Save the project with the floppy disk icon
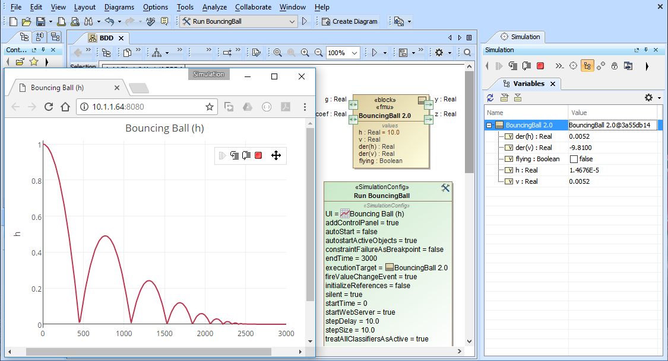The image size is (668, 361). tap(41, 21)
